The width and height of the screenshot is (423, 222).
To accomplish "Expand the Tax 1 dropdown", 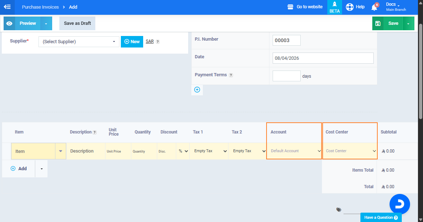I will pos(209,151).
